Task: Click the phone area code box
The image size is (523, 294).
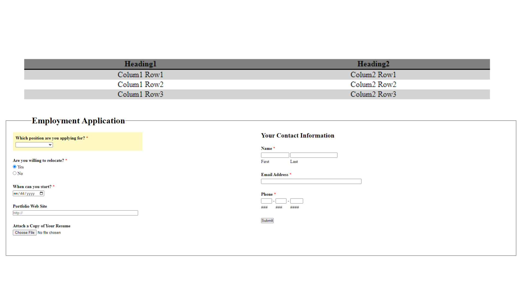Action: tap(266, 201)
